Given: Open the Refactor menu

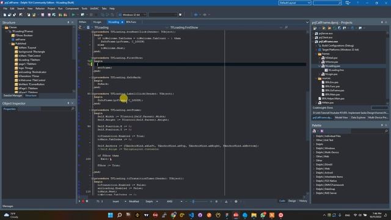Looking at the screenshot, I should [40, 9].
